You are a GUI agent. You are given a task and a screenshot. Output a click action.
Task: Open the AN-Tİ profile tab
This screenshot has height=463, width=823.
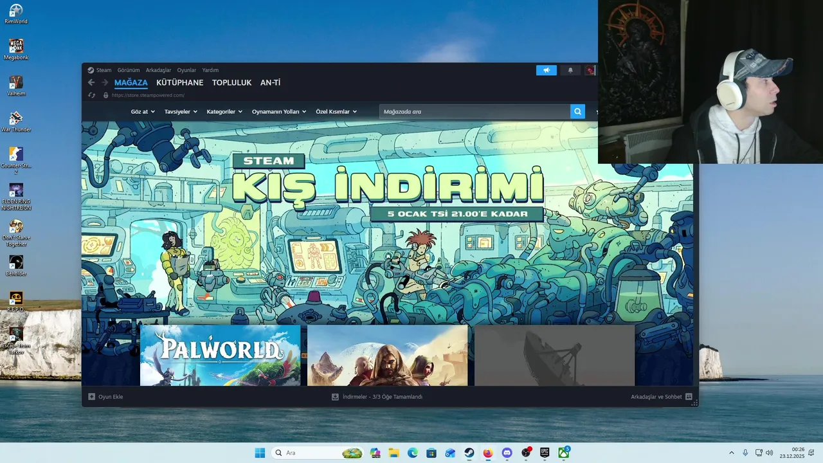pyautogui.click(x=270, y=83)
